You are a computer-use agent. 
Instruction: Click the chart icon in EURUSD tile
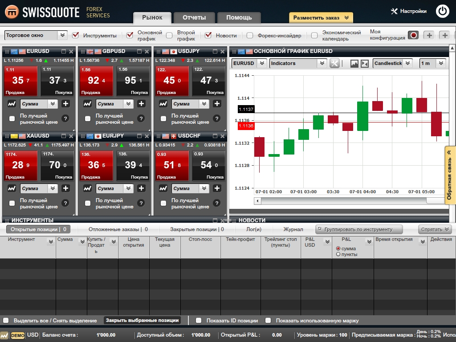tap(12, 104)
